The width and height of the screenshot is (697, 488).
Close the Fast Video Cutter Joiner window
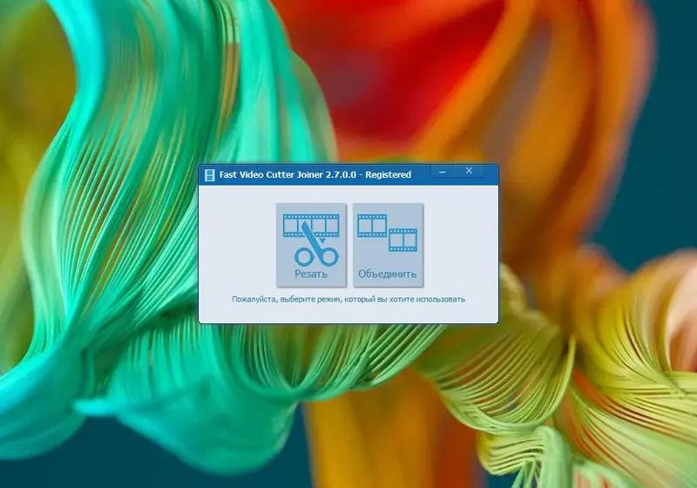point(469,171)
